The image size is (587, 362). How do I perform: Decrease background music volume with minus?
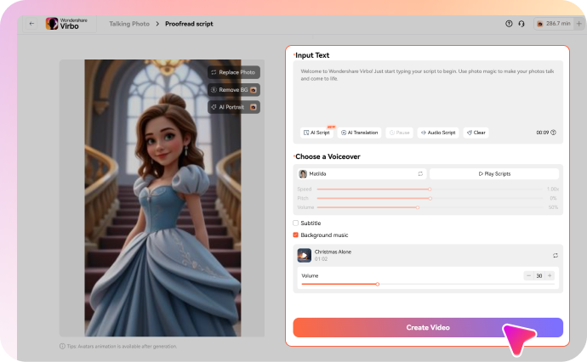528,275
